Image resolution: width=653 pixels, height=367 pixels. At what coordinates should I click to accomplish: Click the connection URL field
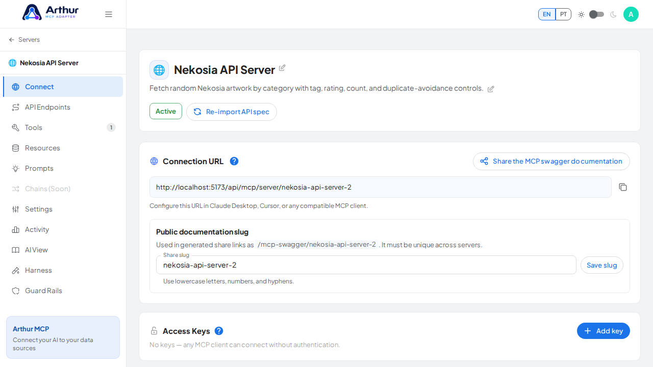click(381, 187)
